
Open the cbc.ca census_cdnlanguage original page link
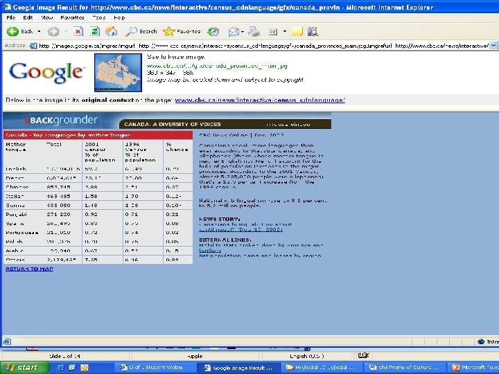pos(260,100)
